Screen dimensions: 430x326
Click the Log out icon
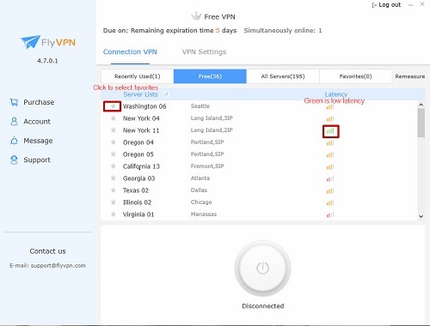coord(374,5)
